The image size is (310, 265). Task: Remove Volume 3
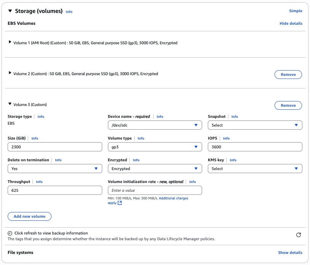(x=288, y=106)
